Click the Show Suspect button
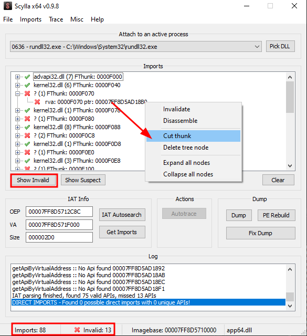The image size is (307, 336). click(83, 180)
